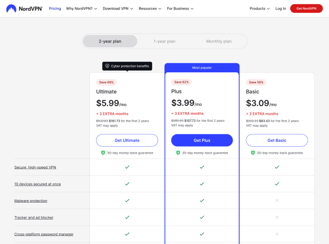Image resolution: width=329 pixels, height=244 pixels.
Task: Click Plus checkmark for 10 devices secured
Action: (x=202, y=184)
